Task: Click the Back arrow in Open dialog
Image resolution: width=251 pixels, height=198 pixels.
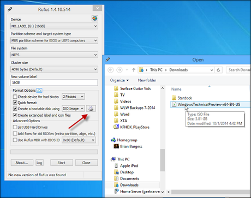Action: (x=111, y=70)
